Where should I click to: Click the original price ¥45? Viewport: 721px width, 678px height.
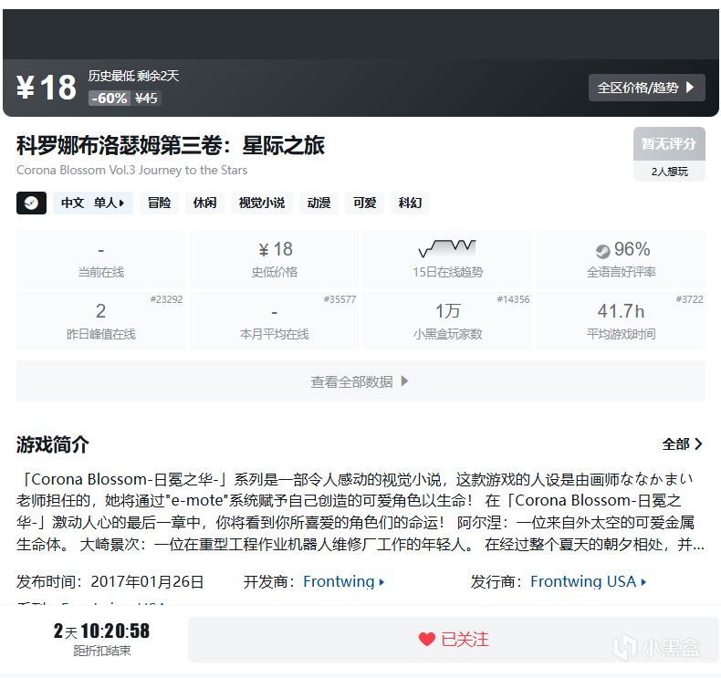pos(146,99)
